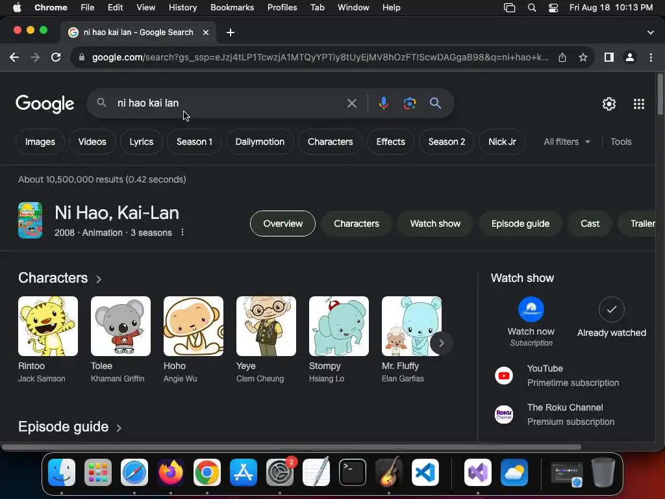Click the Google logo
Screen dimensions: 665x499
(45, 103)
